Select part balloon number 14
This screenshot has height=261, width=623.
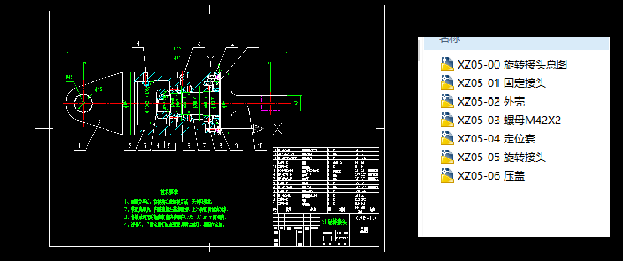(x=137, y=44)
